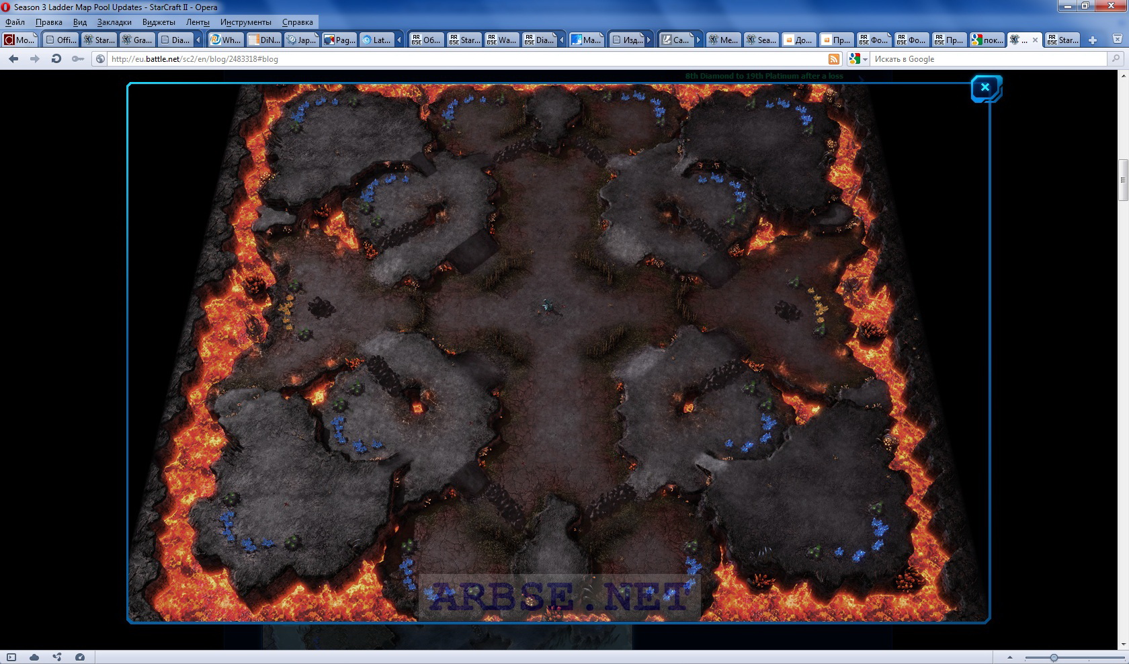Screen dimensions: 1129x664
Task: Click the RSS feed icon
Action: click(833, 59)
